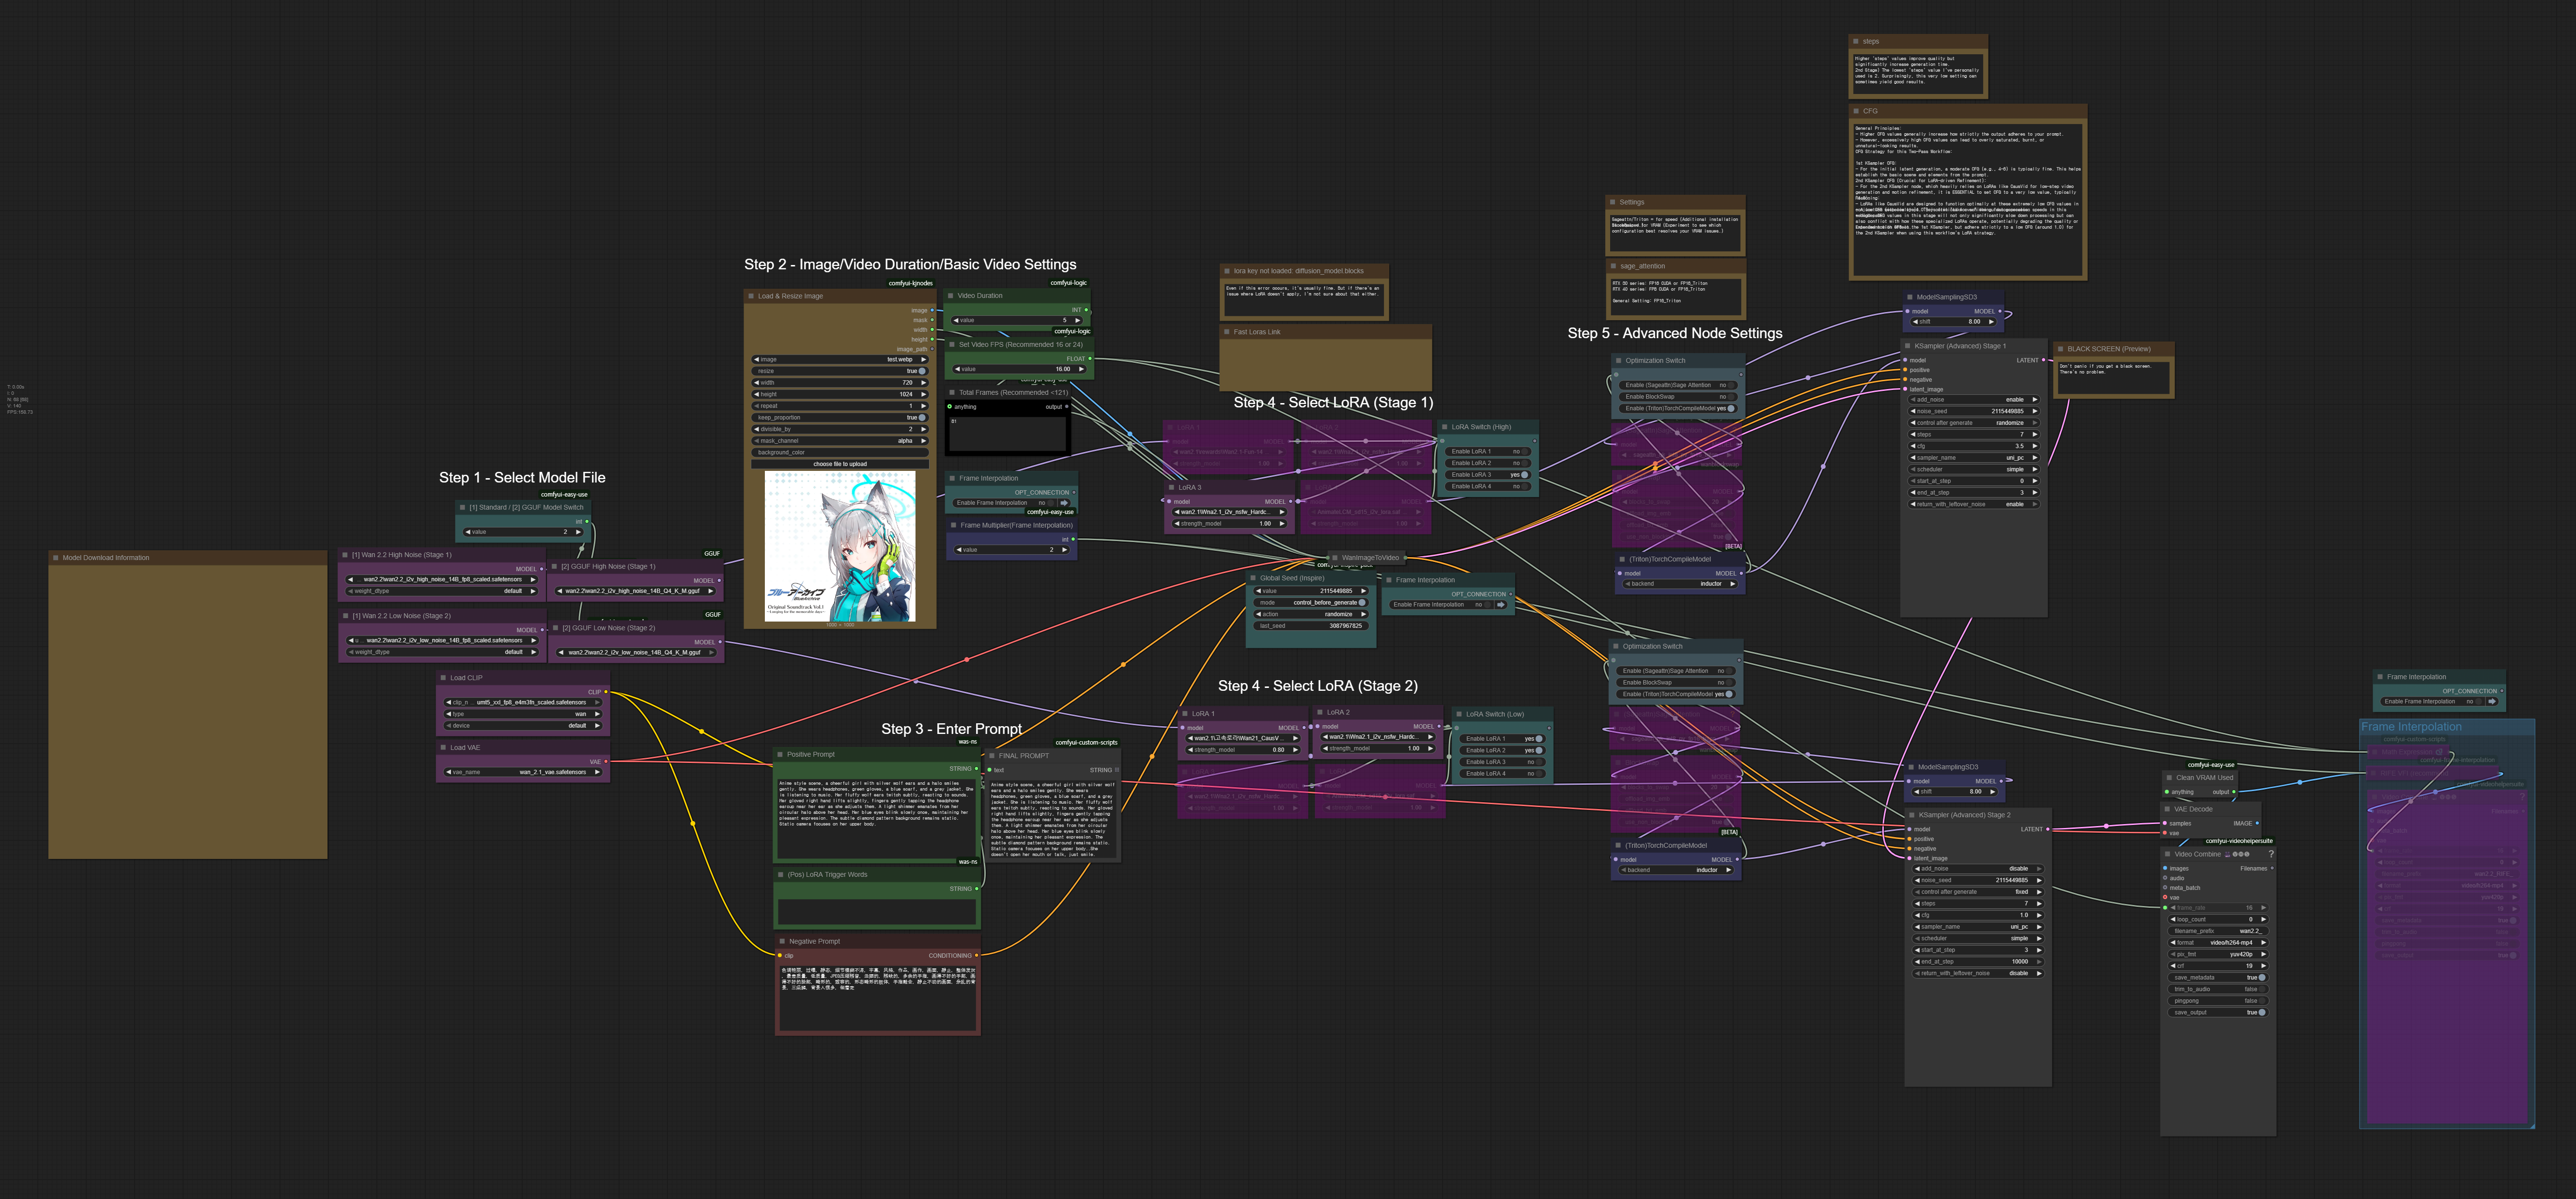Click the Positive Prompt node title
The width and height of the screenshot is (2576, 1199).
(810, 754)
